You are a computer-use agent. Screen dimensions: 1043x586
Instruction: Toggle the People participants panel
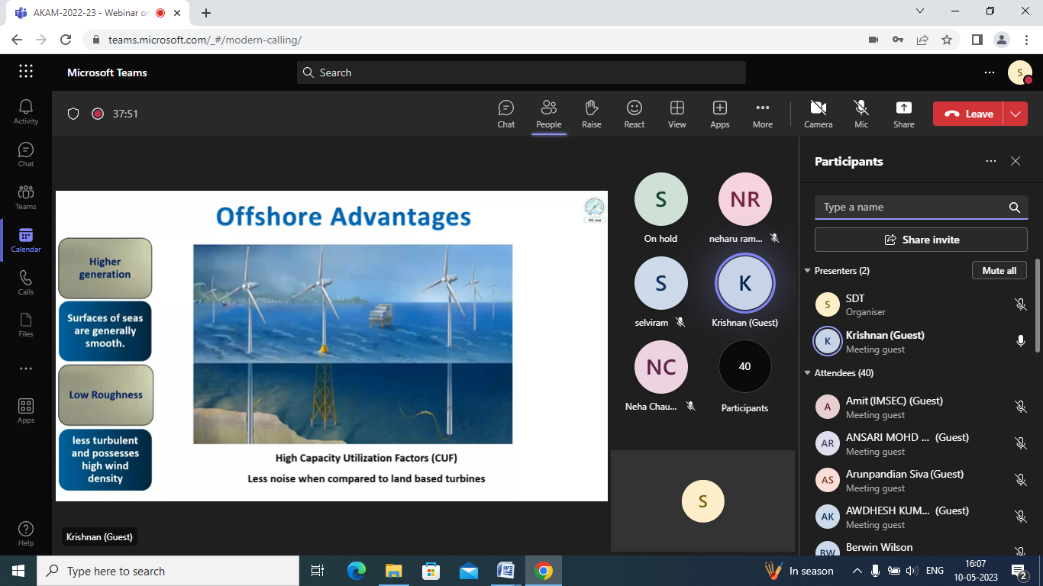click(x=548, y=114)
